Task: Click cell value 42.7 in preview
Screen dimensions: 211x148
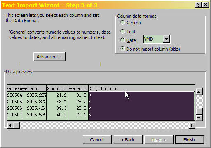Action: 61,102
